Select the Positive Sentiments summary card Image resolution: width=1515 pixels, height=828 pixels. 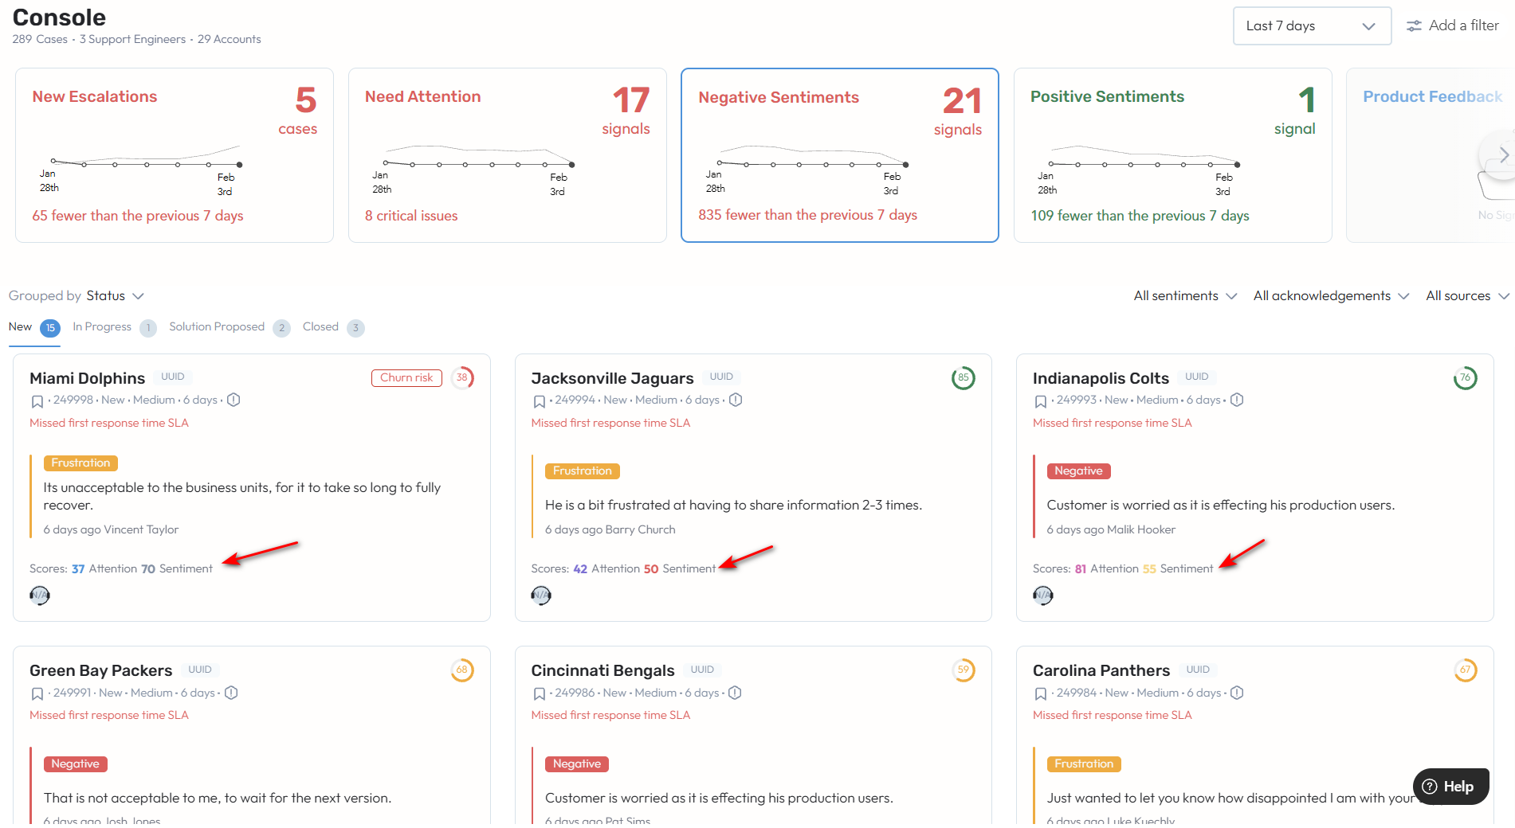click(1173, 155)
